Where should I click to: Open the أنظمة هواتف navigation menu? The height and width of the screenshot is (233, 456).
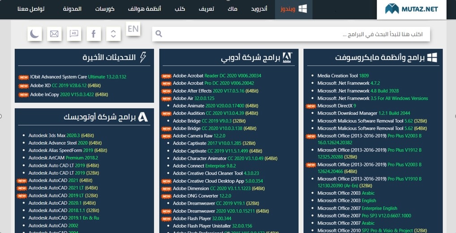(145, 9)
